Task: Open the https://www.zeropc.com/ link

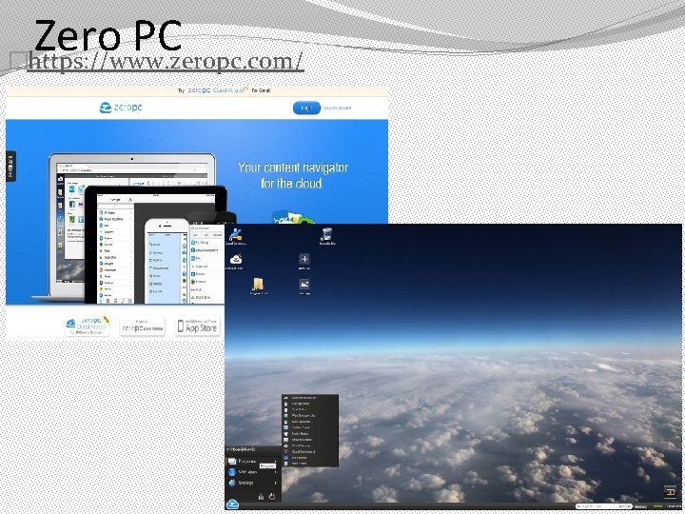Action: click(x=166, y=61)
